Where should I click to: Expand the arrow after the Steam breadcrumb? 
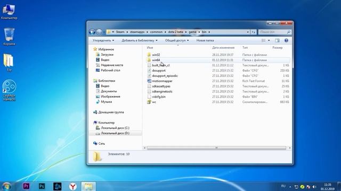click(127, 32)
